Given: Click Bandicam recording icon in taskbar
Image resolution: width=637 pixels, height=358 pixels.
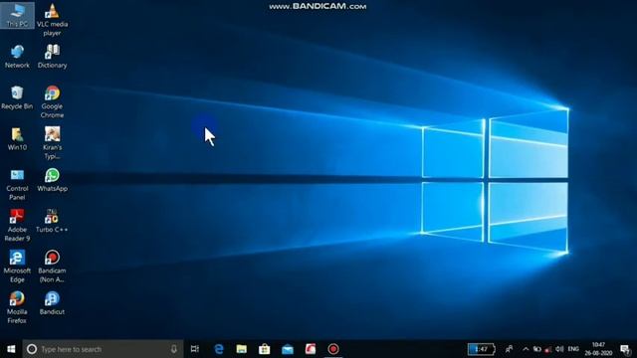Looking at the screenshot, I should pos(333,349).
